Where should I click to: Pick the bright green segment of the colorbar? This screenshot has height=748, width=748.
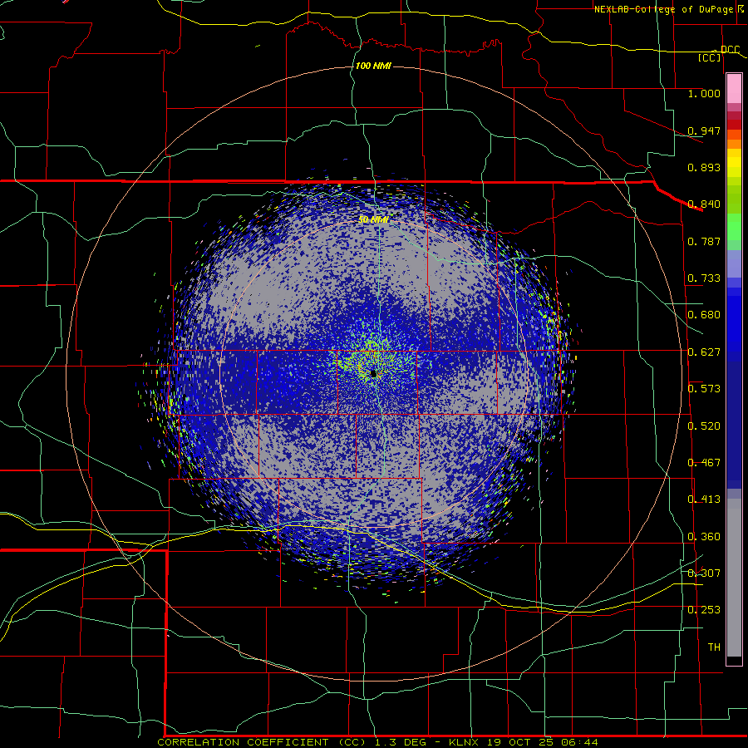(x=734, y=227)
